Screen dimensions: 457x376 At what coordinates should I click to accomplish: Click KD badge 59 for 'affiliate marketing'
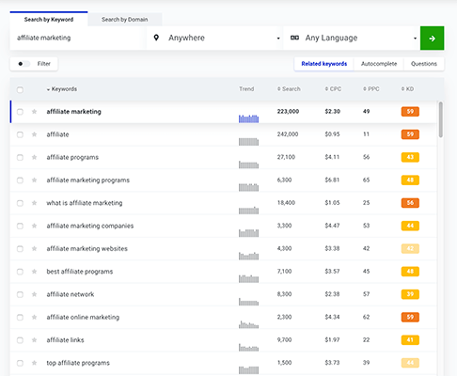(x=410, y=112)
